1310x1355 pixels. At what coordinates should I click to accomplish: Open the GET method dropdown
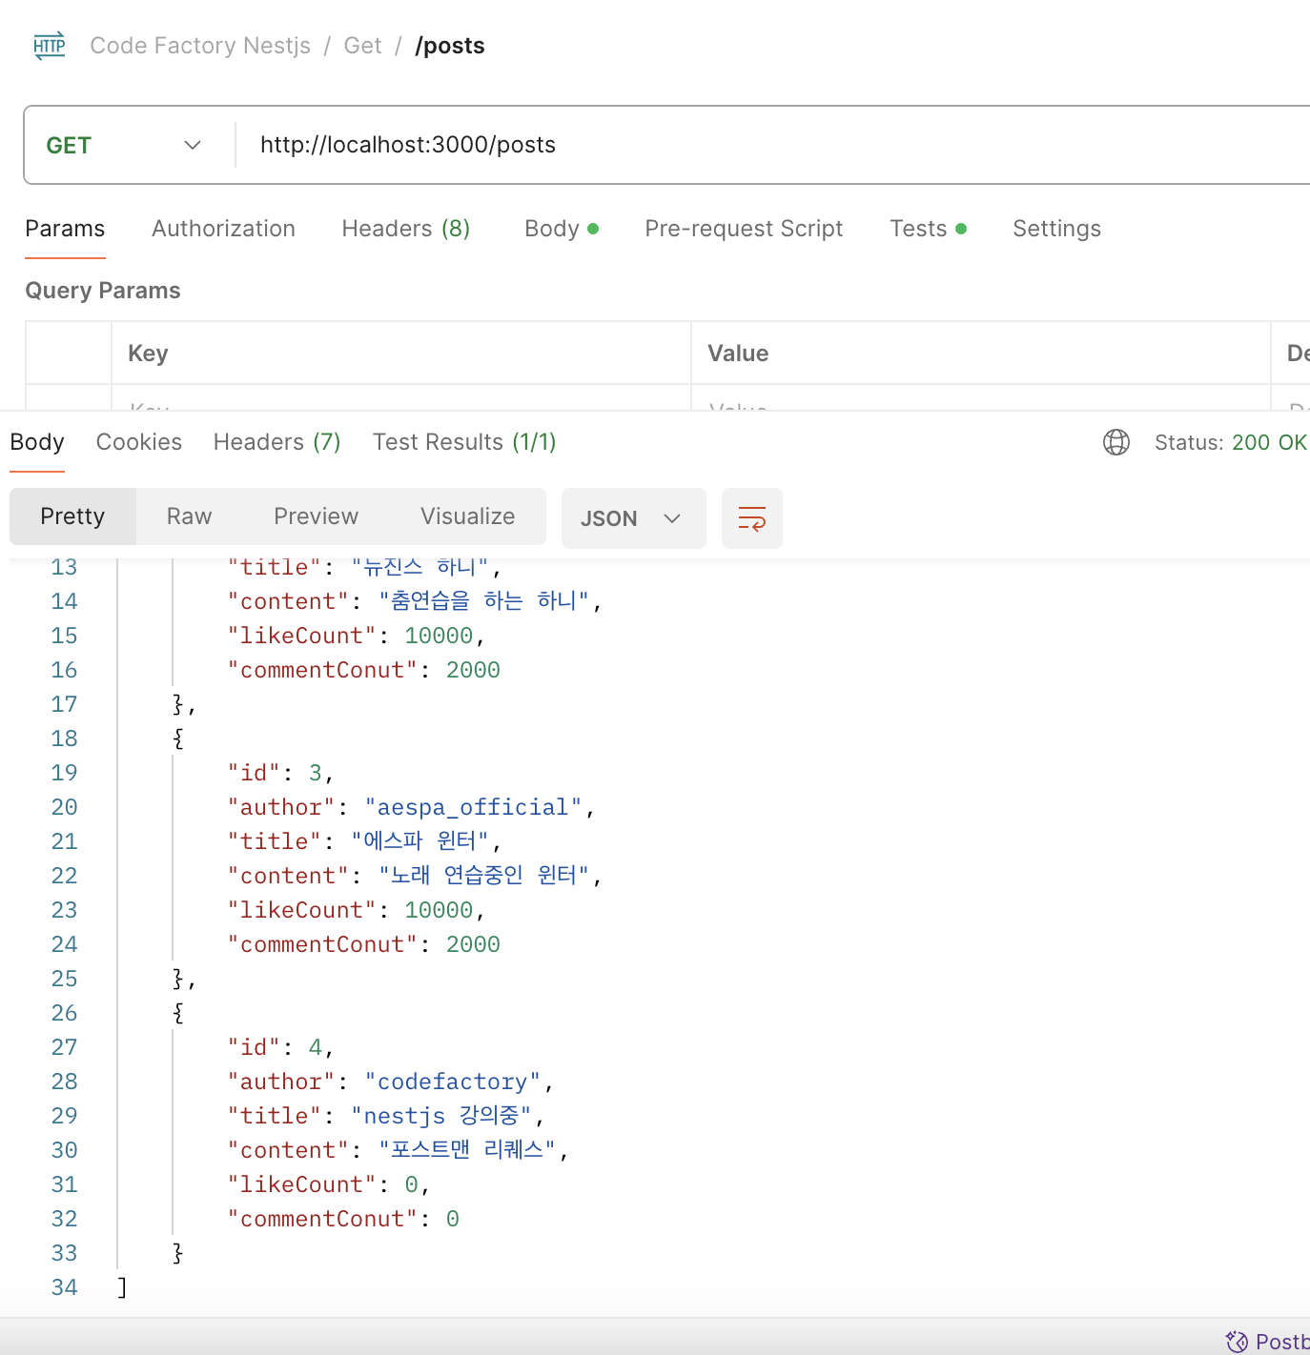tap(125, 145)
